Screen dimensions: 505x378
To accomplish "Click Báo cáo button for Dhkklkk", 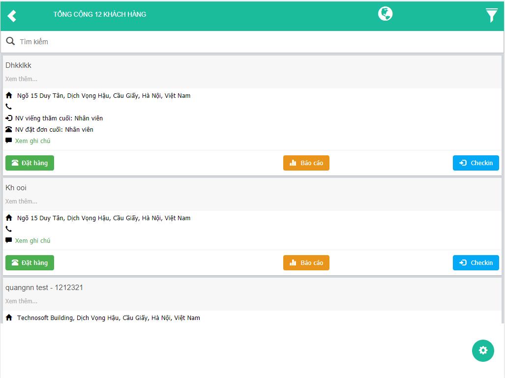I will tap(306, 163).
